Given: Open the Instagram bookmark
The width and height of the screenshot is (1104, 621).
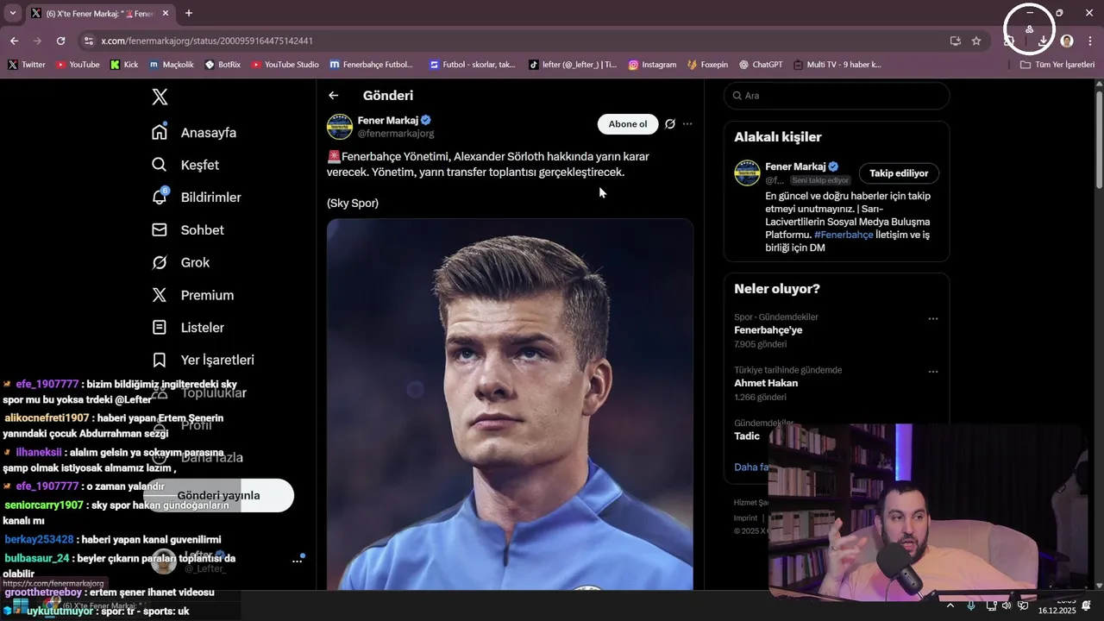Looking at the screenshot, I should 652,65.
